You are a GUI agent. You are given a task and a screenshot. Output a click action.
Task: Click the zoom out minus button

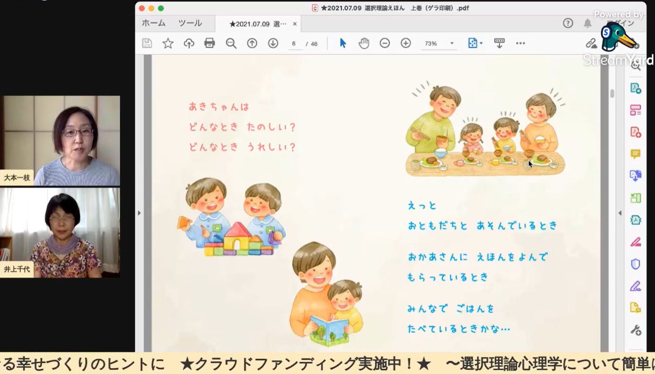click(385, 43)
